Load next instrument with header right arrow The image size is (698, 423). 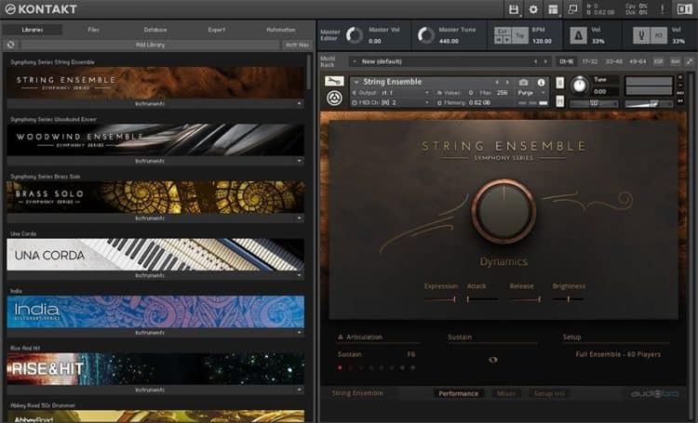point(507,83)
